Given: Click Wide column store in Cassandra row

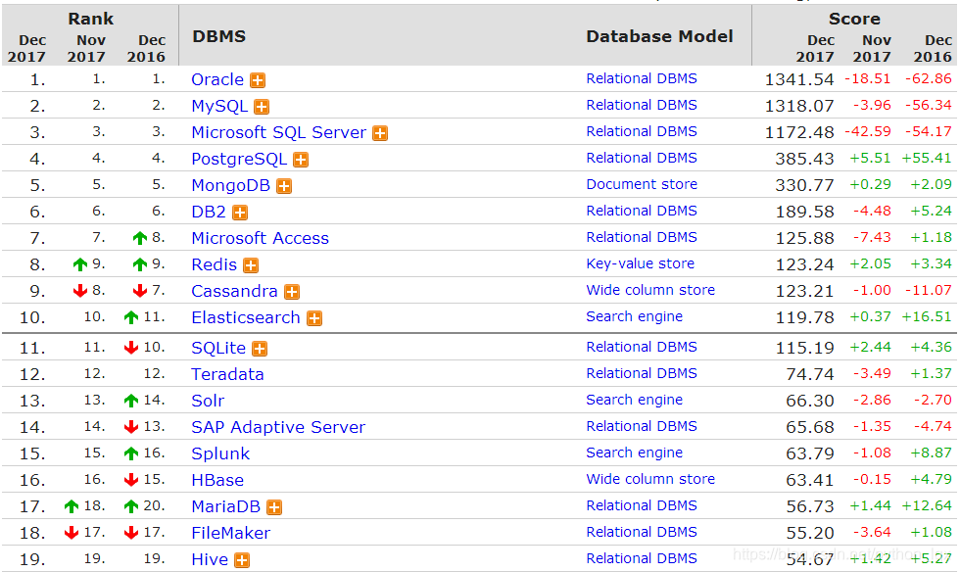Looking at the screenshot, I should (650, 290).
